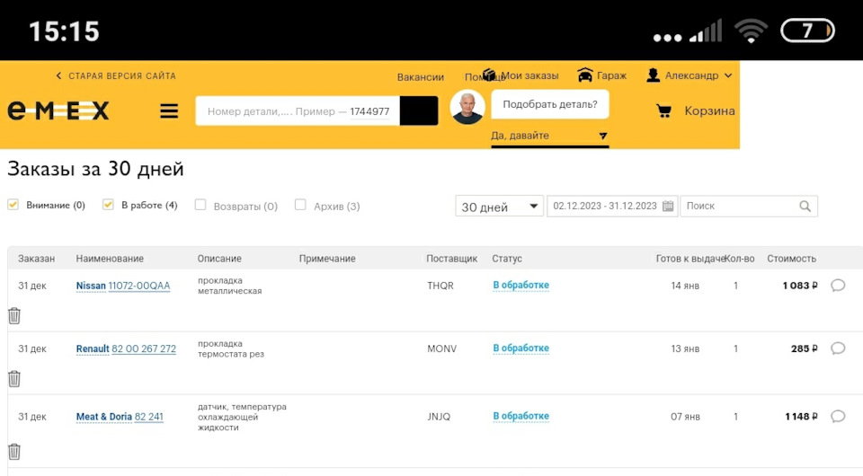Click trash icon for Renault order
Image resolution: width=863 pixels, height=476 pixels.
tap(14, 378)
